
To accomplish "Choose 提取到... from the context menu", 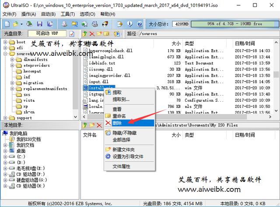I will 129,100.
